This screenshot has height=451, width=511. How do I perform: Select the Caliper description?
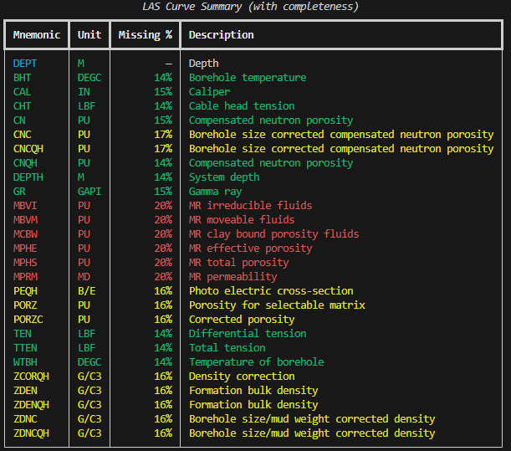tap(209, 92)
